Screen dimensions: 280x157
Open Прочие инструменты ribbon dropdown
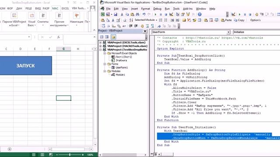59,20
